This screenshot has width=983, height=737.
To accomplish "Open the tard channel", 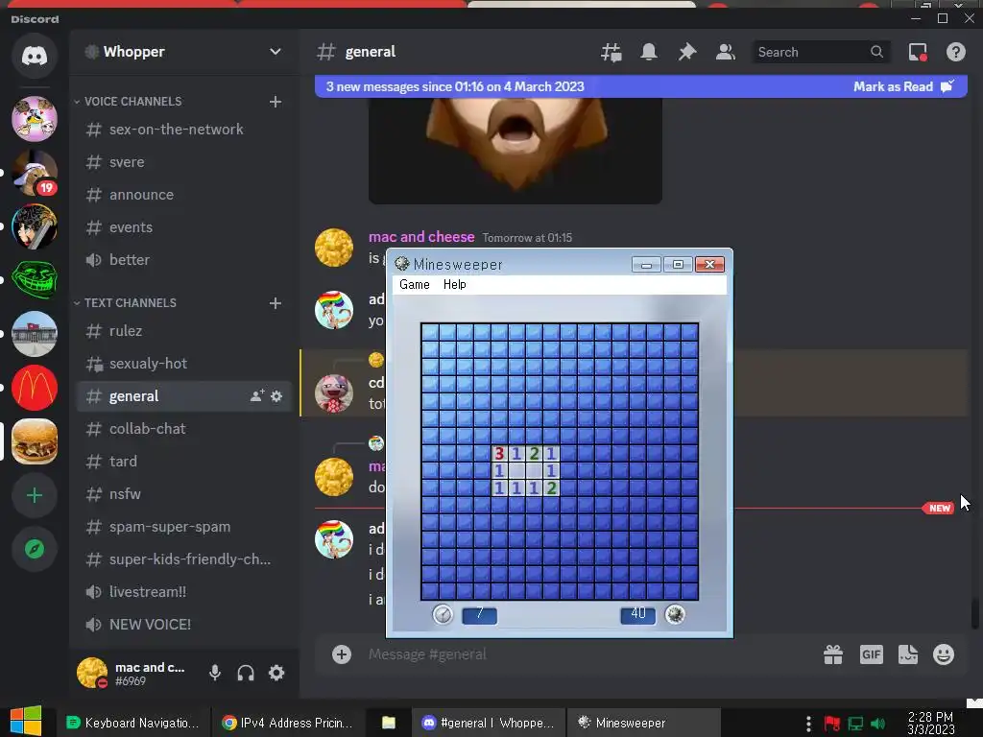I will point(183,462).
